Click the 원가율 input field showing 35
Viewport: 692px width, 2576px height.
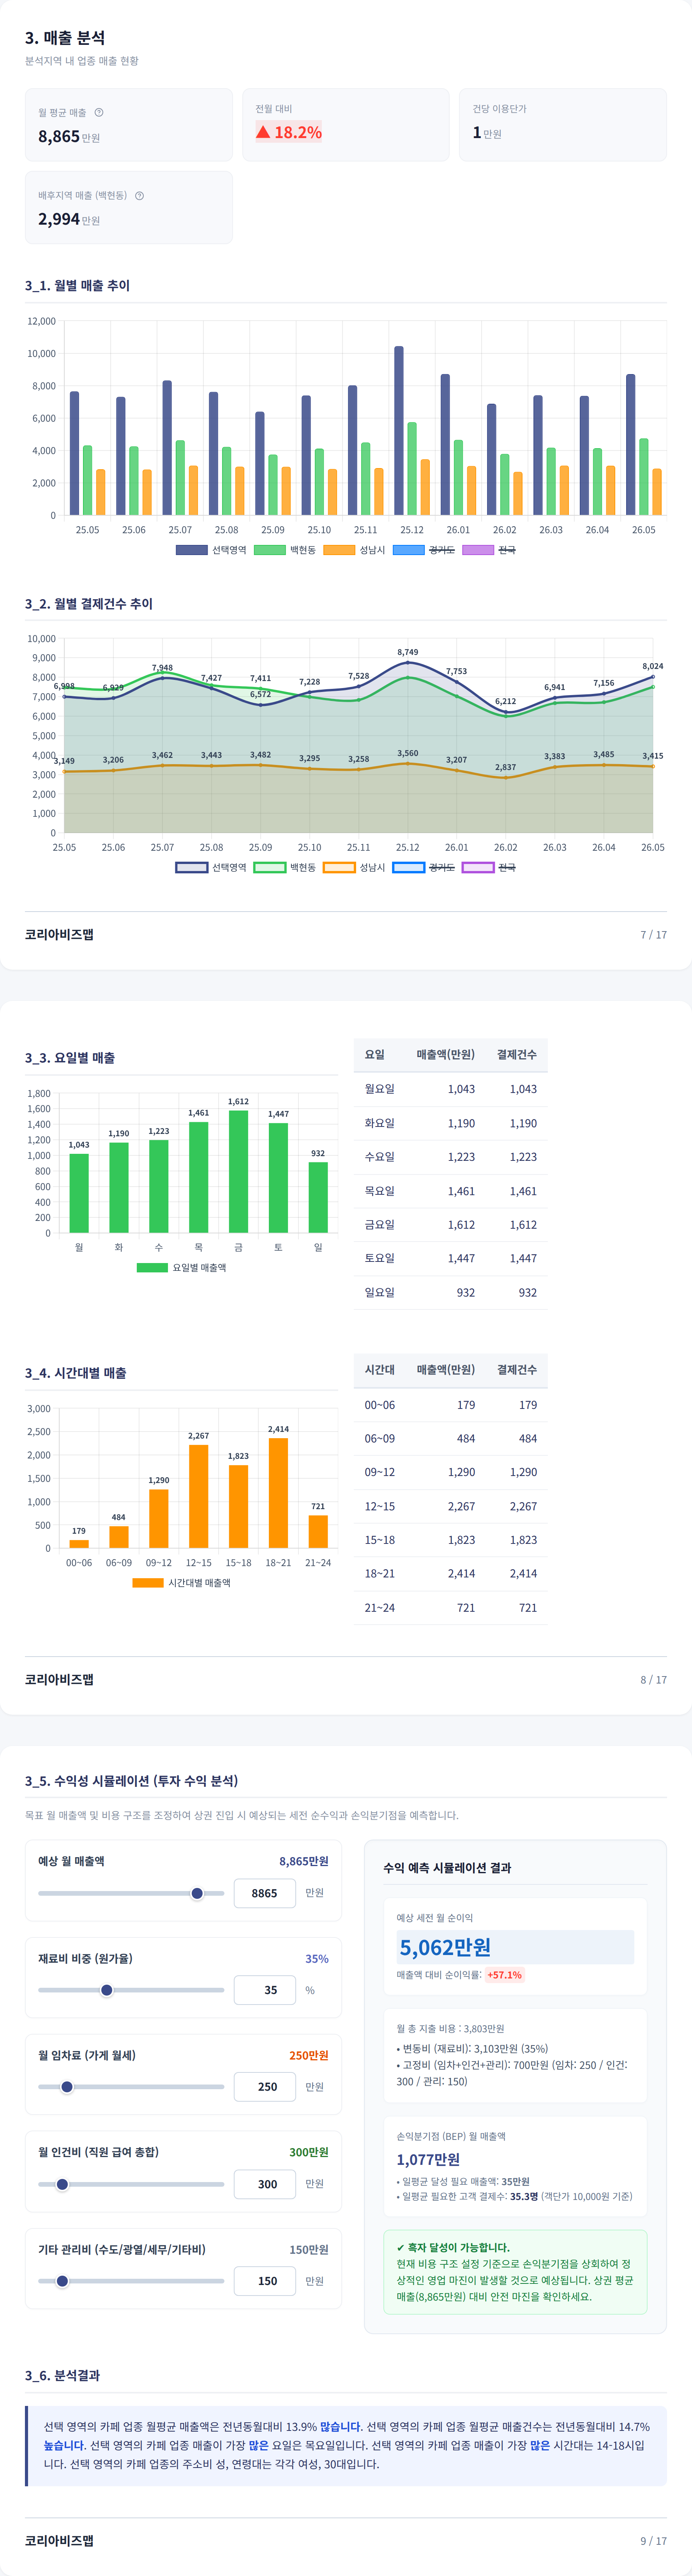point(265,1990)
